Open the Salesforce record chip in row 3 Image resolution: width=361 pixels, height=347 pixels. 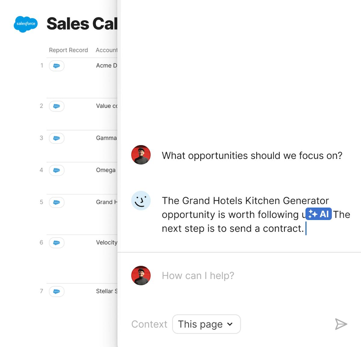(57, 138)
